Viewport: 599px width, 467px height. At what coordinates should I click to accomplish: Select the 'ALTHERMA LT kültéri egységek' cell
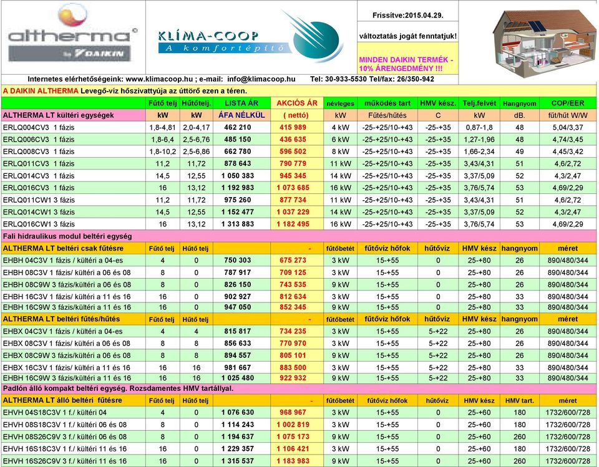pos(74,115)
